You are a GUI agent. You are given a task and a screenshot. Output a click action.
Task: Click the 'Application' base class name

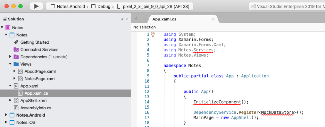255,76
